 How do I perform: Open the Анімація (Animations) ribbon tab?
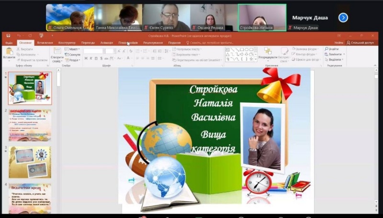(106, 43)
